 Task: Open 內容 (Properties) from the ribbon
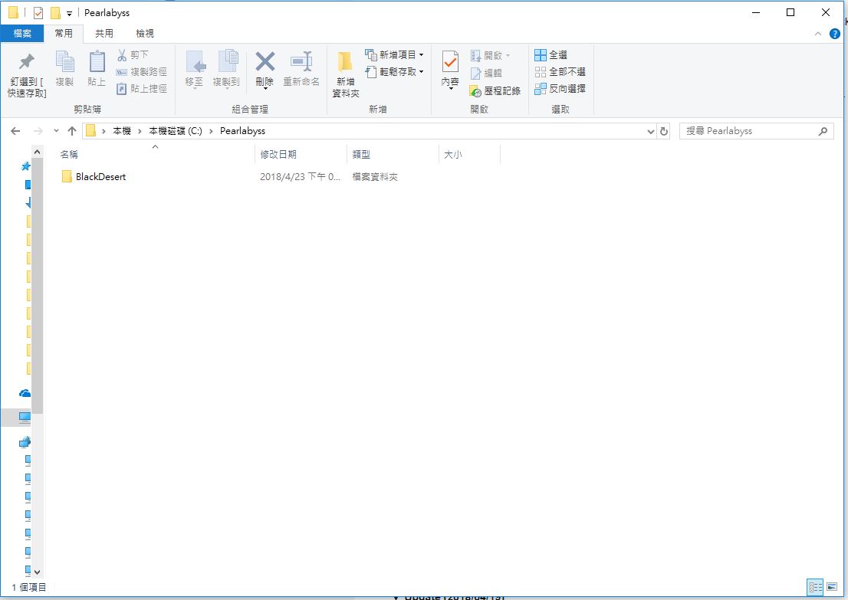450,69
